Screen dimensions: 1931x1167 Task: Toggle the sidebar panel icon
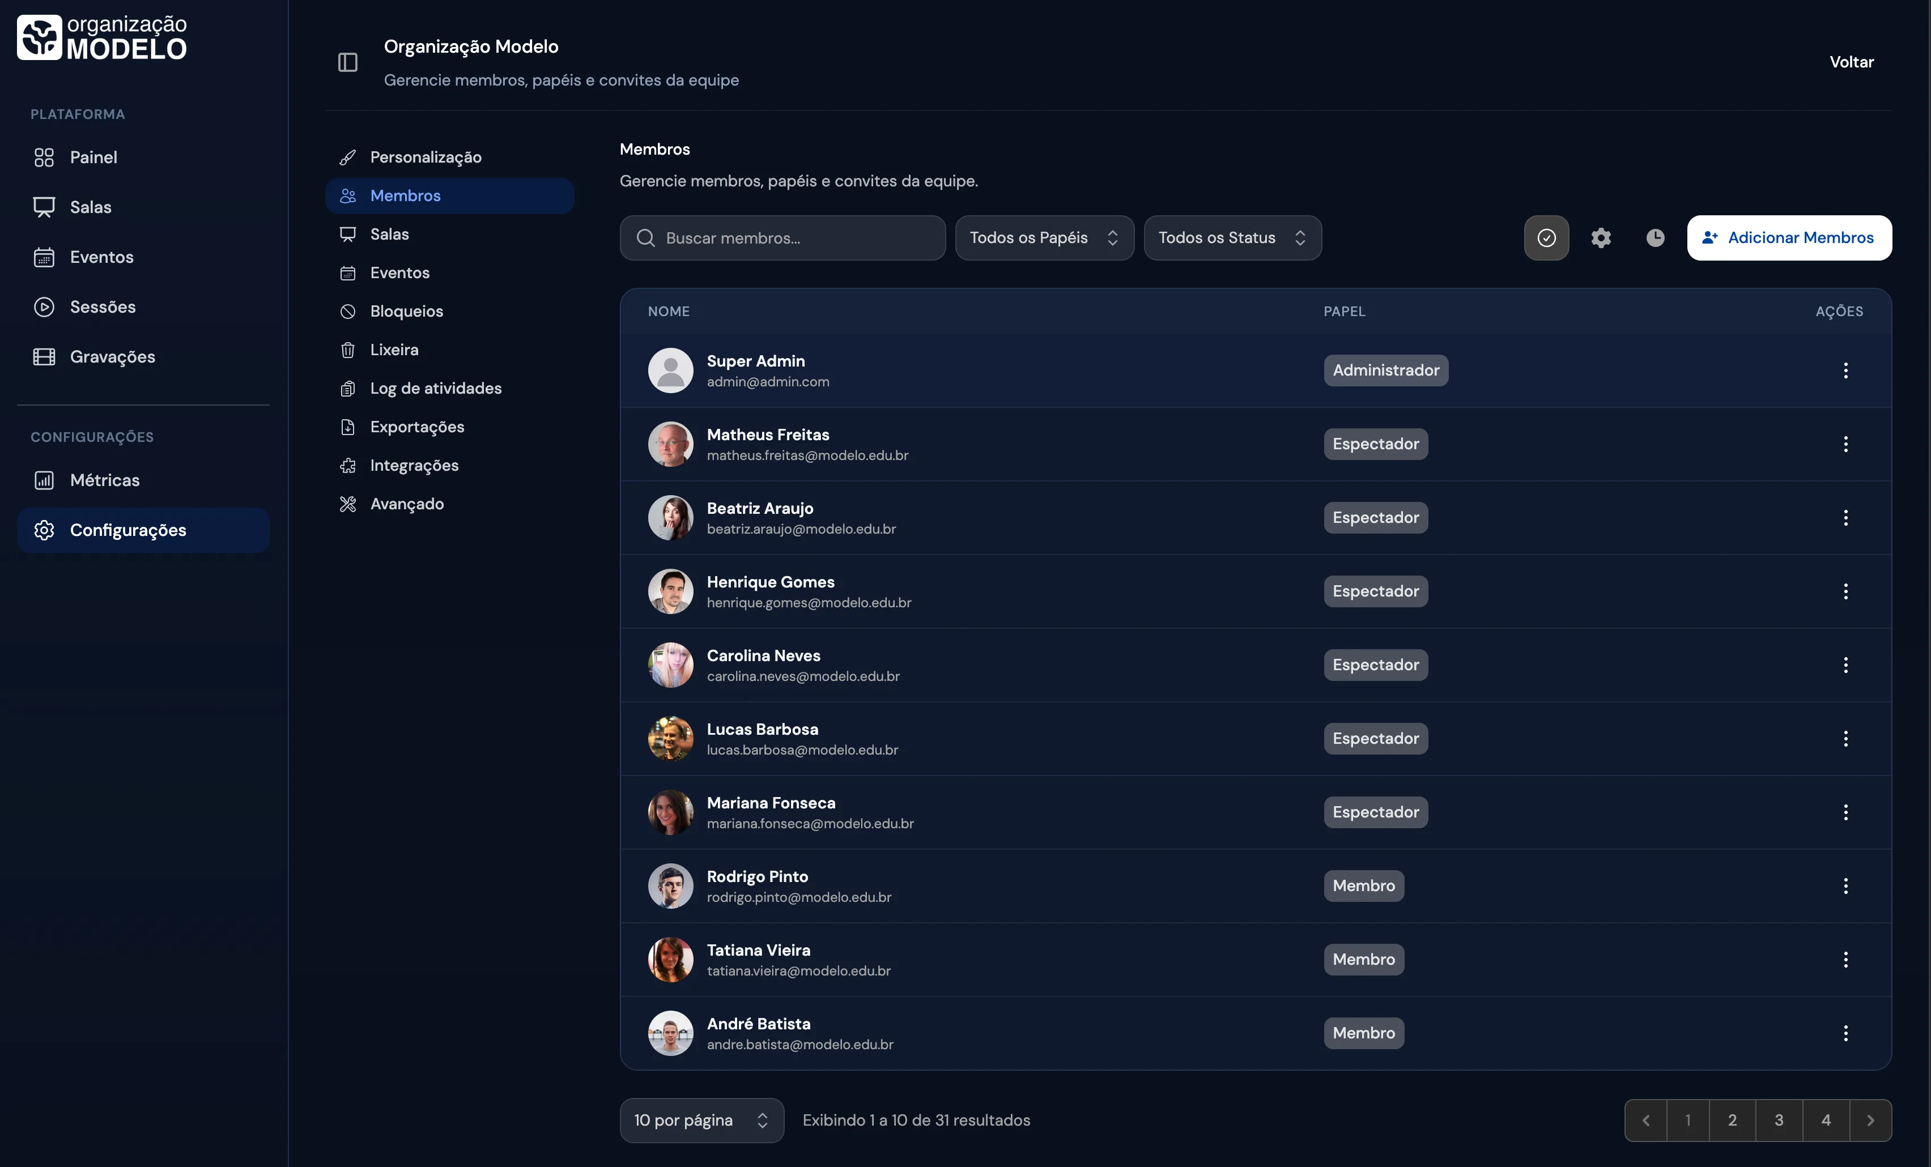pyautogui.click(x=347, y=62)
